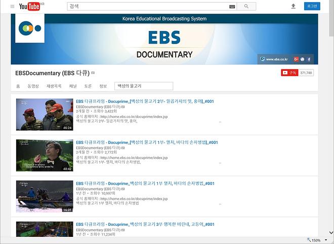Open the 46:24 video thumbnail
The image size is (334, 244).
click(x=45, y=114)
